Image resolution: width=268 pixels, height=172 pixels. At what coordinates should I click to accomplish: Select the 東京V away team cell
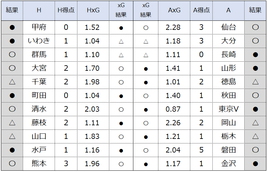229,109
